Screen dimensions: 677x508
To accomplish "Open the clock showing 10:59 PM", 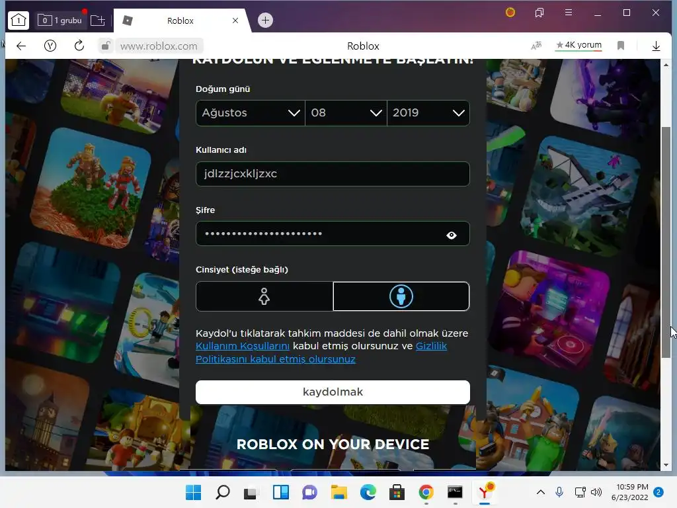I will pyautogui.click(x=629, y=492).
